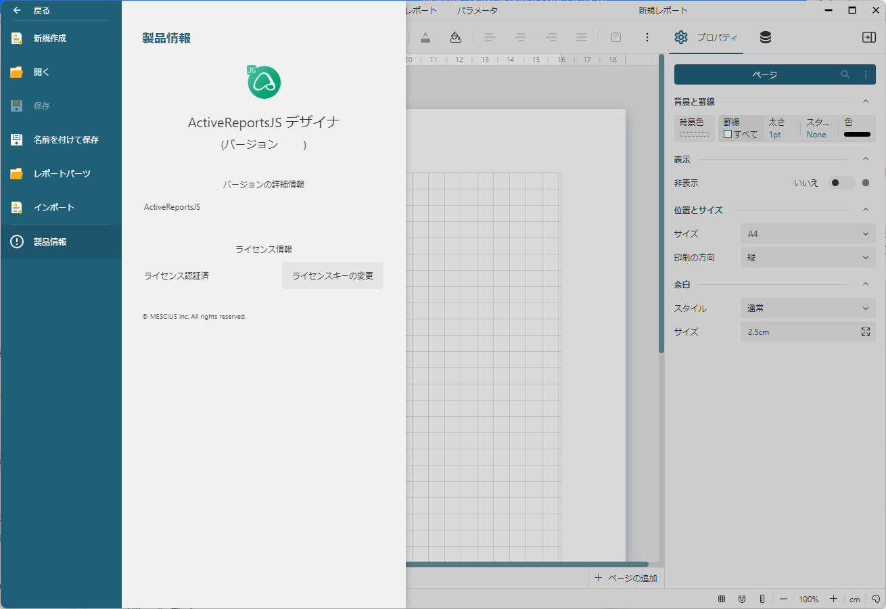Viewport: 886px width, 609px height.
Task: Pick the 背景色 color swatch
Action: pos(695,134)
